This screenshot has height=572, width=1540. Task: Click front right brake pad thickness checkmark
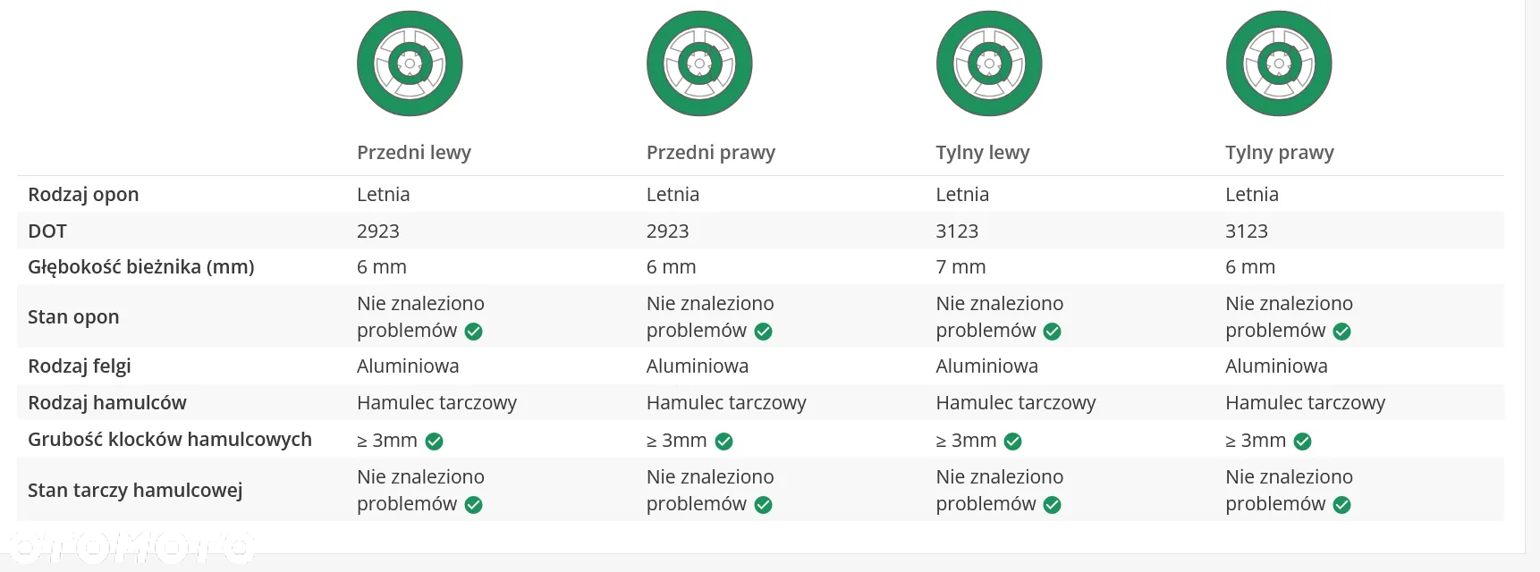click(x=724, y=442)
